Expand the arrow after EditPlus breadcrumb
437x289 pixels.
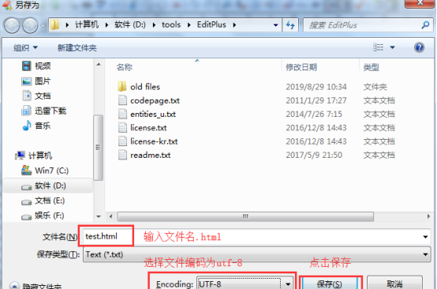[x=234, y=25]
